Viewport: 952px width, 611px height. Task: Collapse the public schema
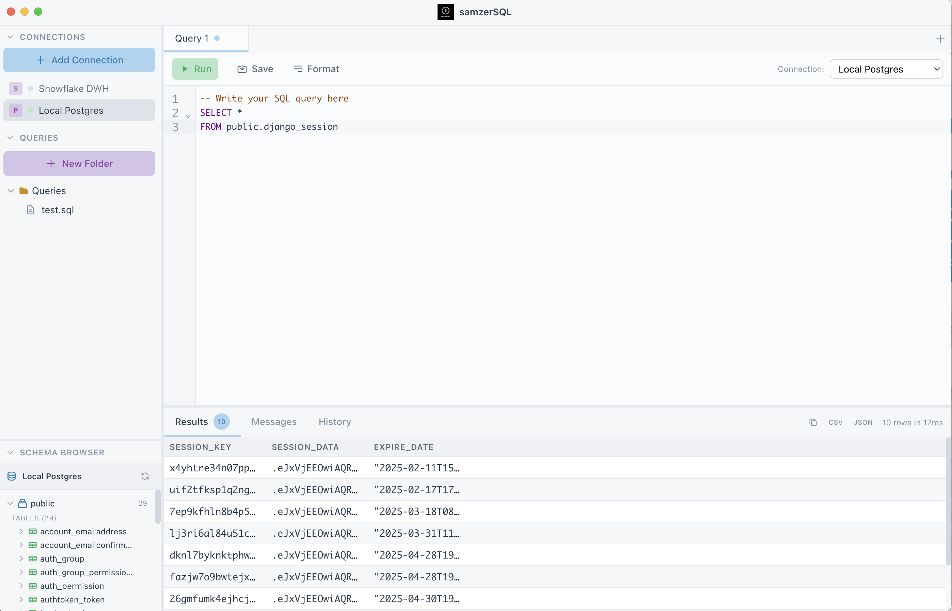10,503
